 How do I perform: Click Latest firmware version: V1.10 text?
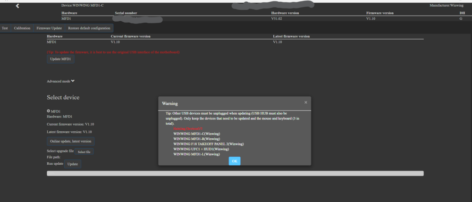coord(69,132)
